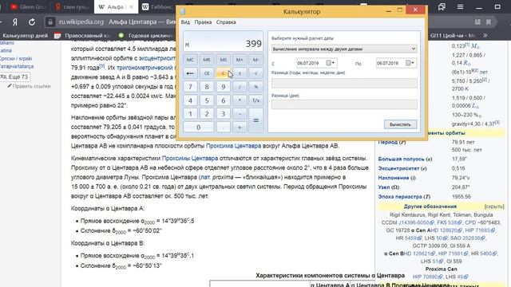Viewport: 511px width, 287px height.
Task: Expand 'Ещё 73' languages list
Action: (x=15, y=77)
